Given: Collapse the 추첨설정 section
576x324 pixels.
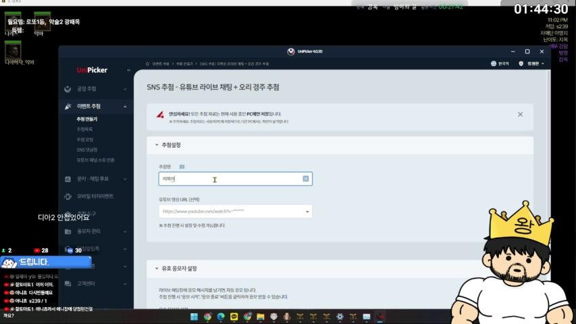Looking at the screenshot, I should click(x=157, y=144).
